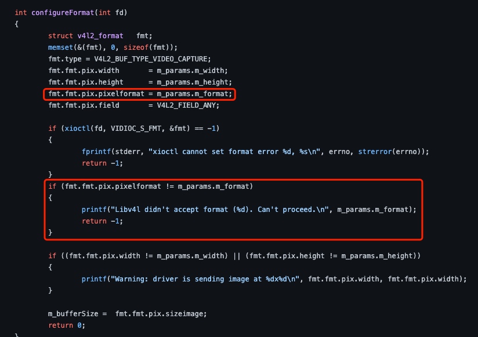478x337 pixels.
Task: Click the m_bufferSize assignment line
Action: coord(127,314)
